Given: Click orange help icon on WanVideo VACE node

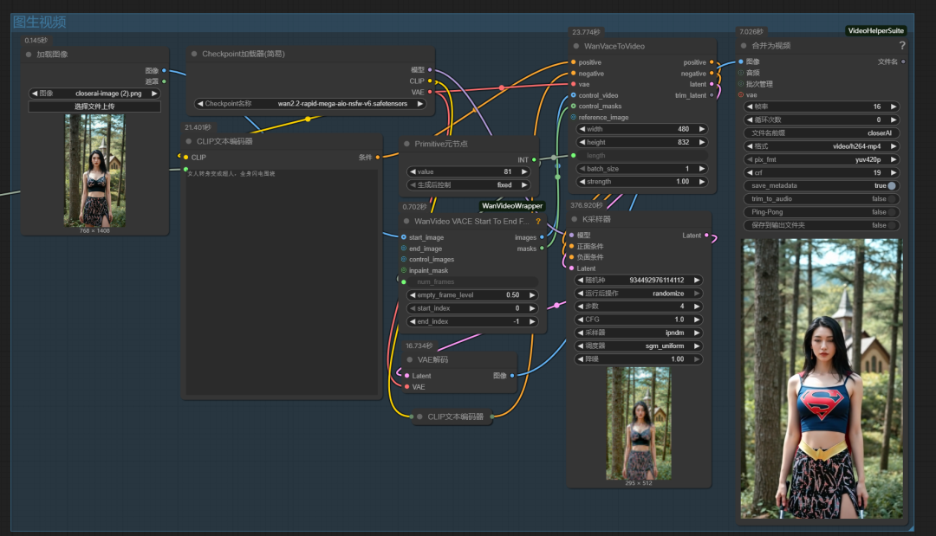Looking at the screenshot, I should 537,222.
